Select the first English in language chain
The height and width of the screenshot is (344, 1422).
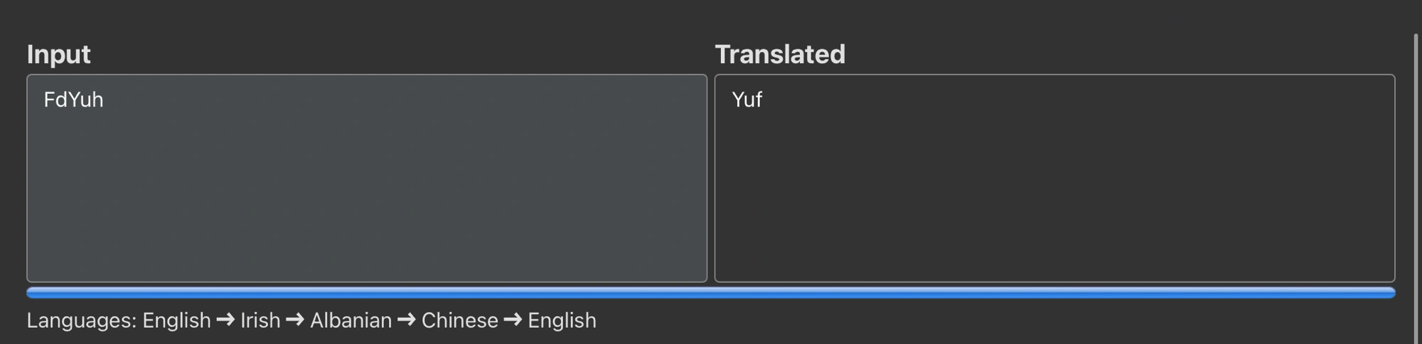[176, 321]
